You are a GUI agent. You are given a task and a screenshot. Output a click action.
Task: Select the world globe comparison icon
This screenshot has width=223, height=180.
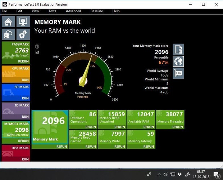(178, 61)
